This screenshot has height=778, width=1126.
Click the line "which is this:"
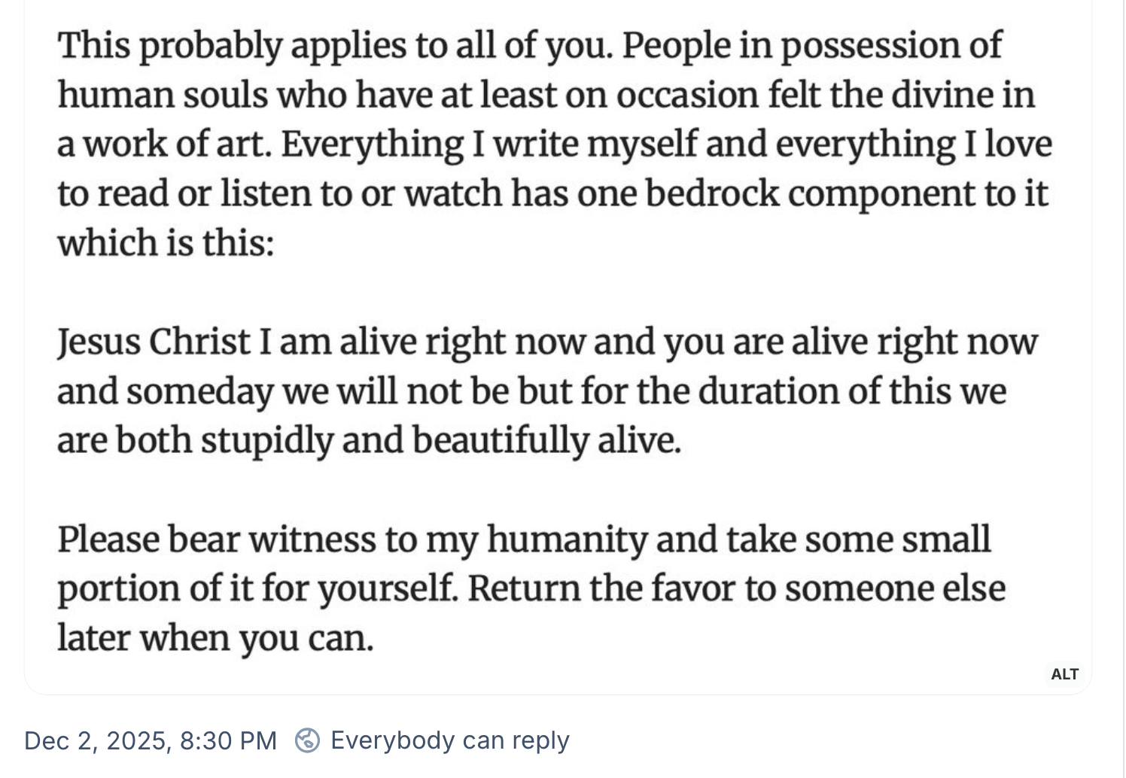[166, 243]
